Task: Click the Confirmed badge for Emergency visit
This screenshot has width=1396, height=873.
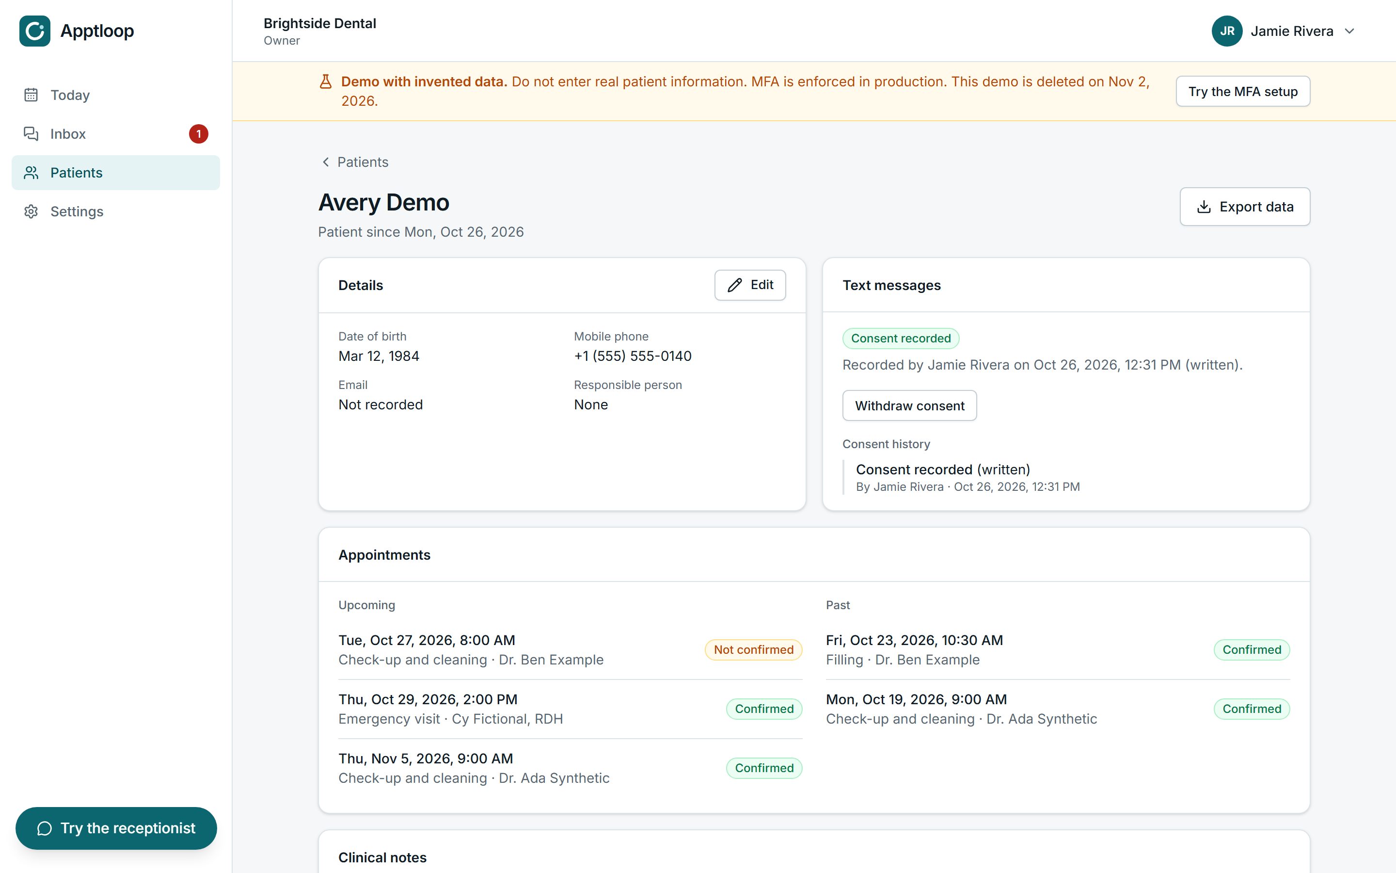Action: pos(764,709)
